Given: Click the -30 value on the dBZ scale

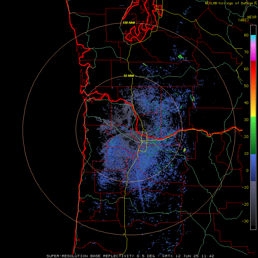Looking at the screenshot, I should coord(245,221).
